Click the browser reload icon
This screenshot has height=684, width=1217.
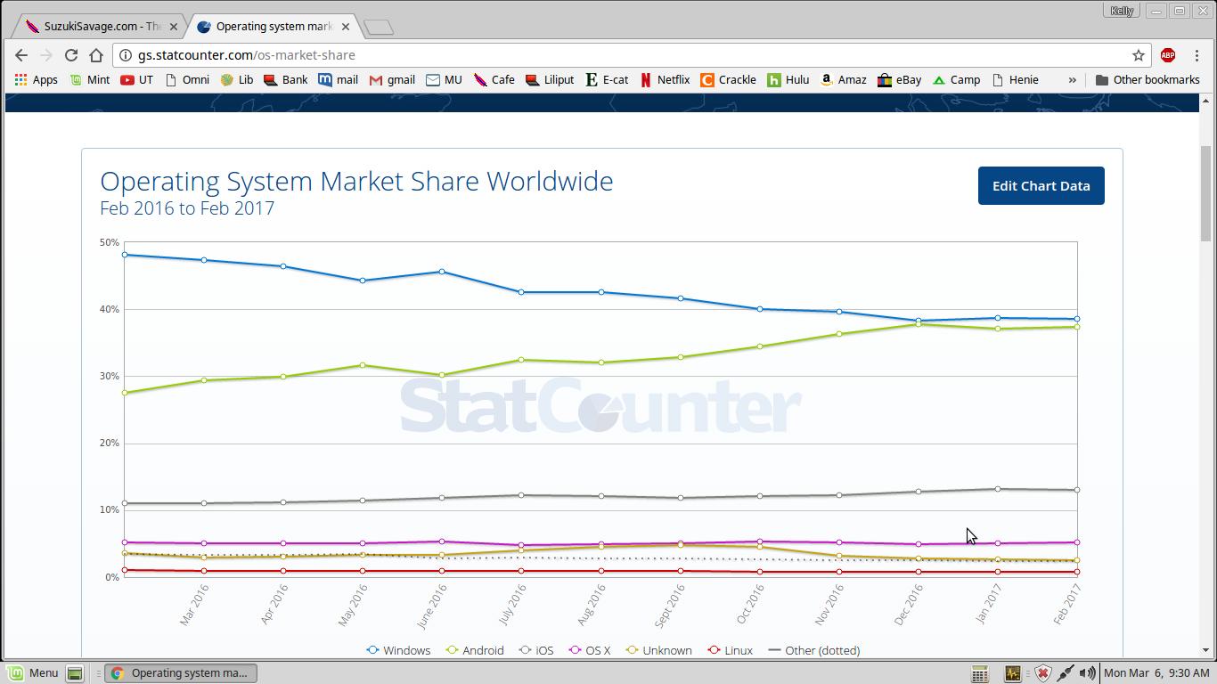71,55
